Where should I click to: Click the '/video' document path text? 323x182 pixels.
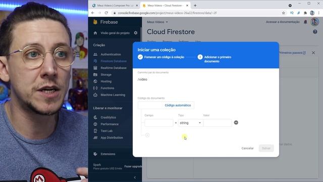coord(142,79)
